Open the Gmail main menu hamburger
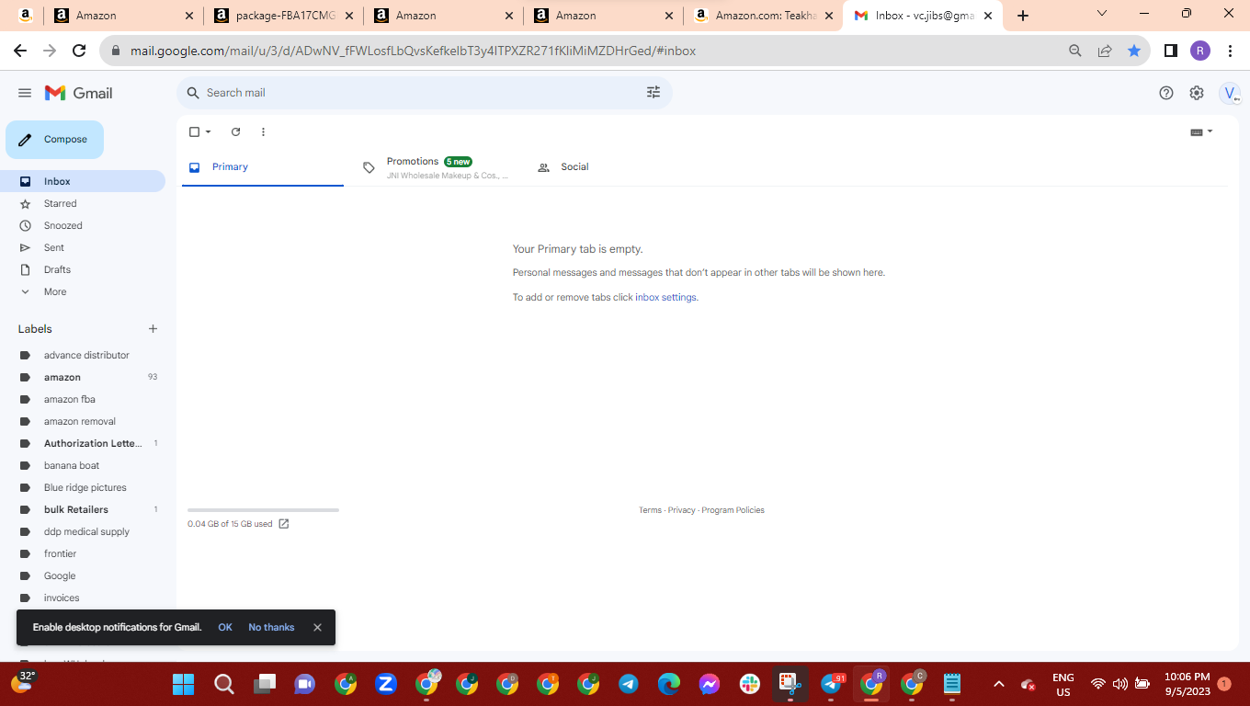 [x=25, y=93]
